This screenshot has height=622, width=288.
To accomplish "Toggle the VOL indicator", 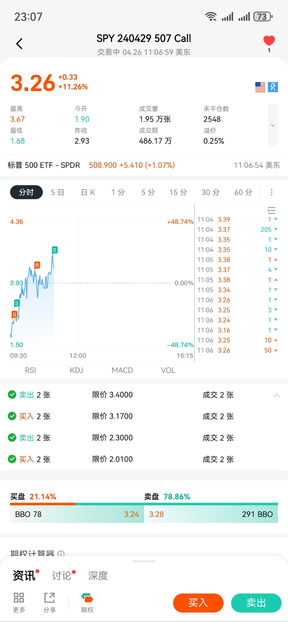I will [168, 370].
